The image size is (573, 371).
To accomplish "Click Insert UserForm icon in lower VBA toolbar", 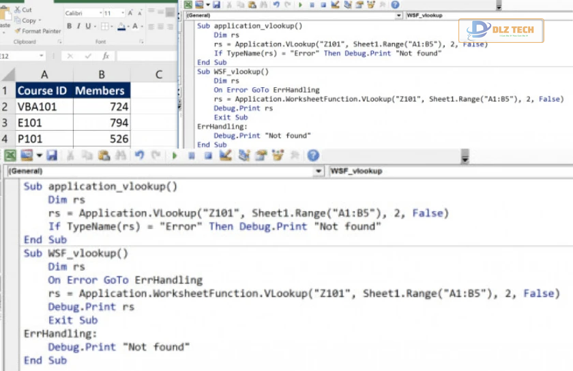I will click(27, 156).
